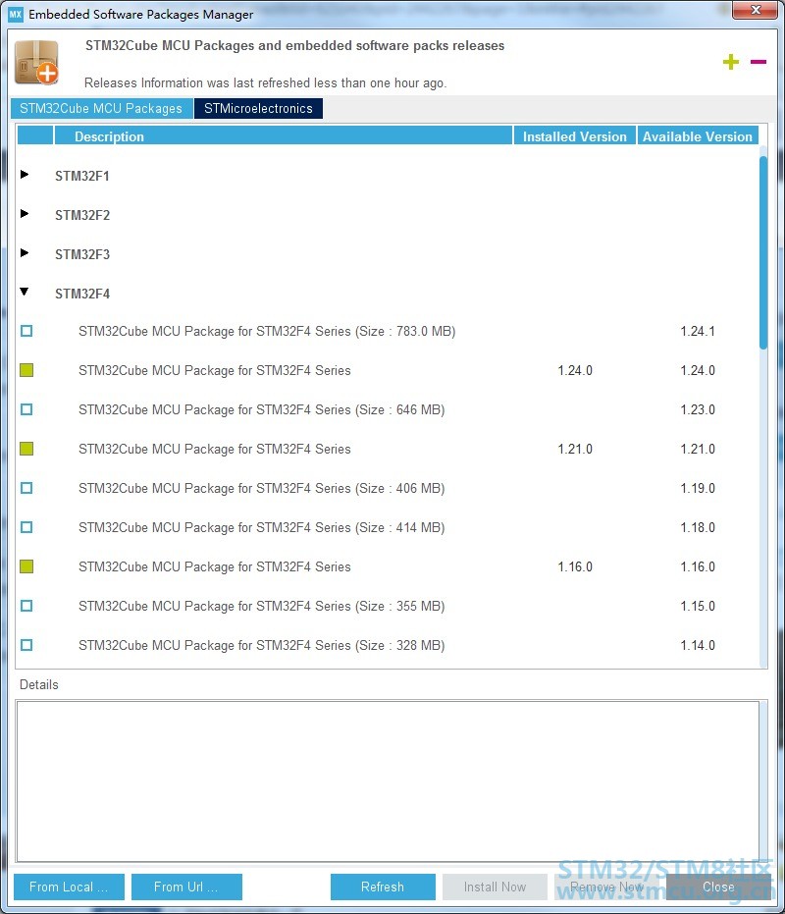This screenshot has width=785, height=914.
Task: Select the STM32F3 label in tree
Action: click(82, 254)
